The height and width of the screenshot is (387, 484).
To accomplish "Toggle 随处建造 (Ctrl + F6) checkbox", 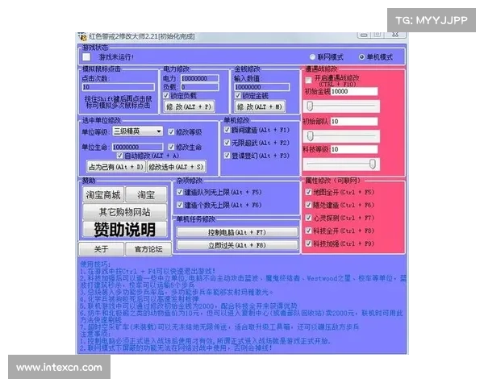I will (x=308, y=205).
